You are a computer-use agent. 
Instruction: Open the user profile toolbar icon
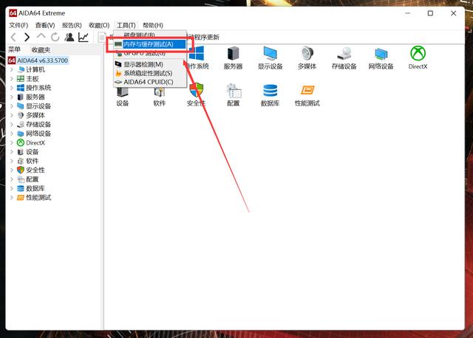[x=69, y=37]
